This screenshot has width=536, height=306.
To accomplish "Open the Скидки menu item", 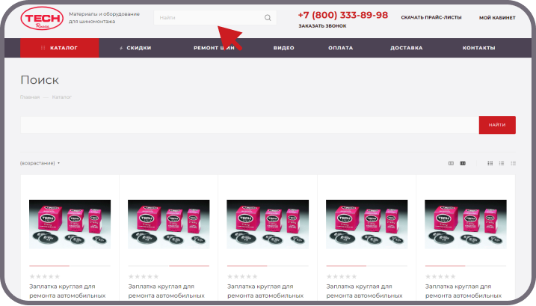I will tap(135, 48).
